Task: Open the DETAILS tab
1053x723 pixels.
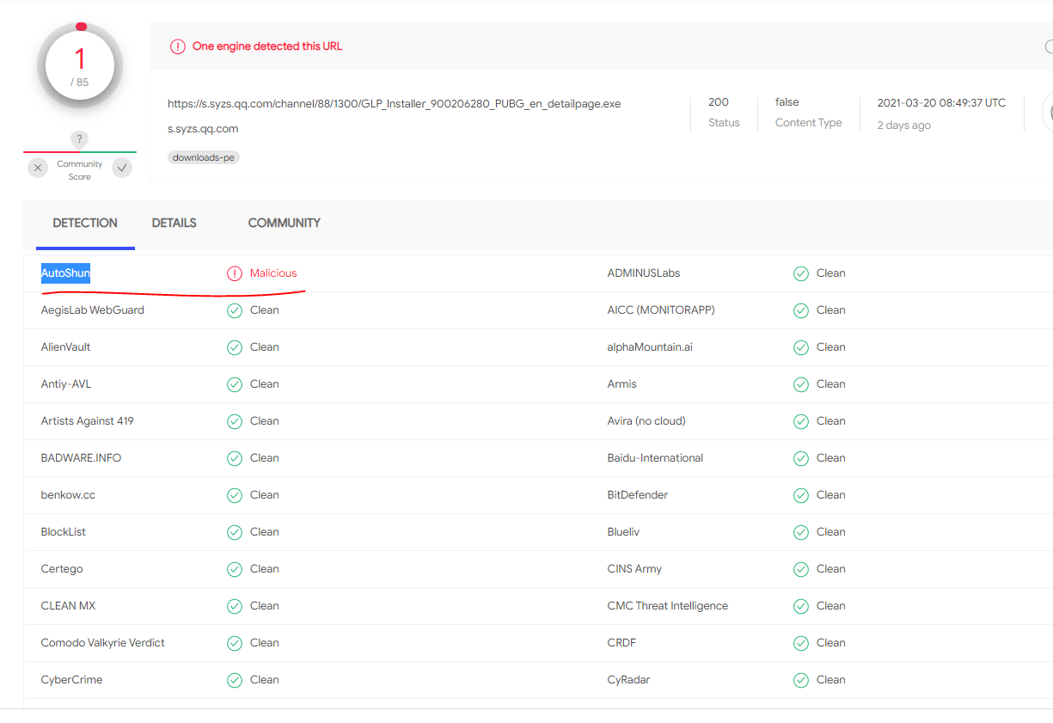Action: 174,223
